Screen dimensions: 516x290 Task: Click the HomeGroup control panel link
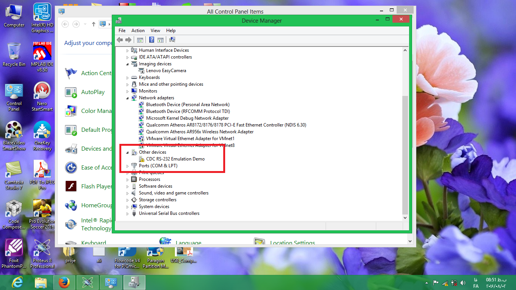point(96,205)
